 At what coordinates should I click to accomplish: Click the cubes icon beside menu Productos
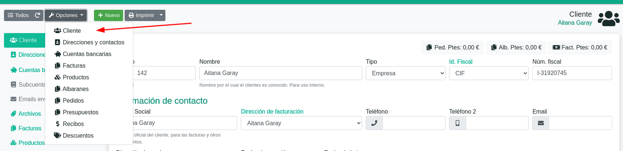57,77
